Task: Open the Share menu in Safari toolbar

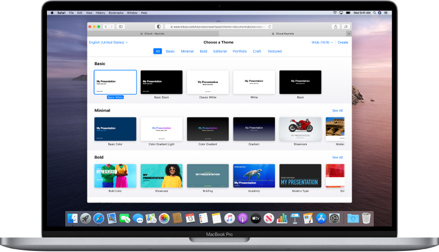Action: (x=335, y=26)
